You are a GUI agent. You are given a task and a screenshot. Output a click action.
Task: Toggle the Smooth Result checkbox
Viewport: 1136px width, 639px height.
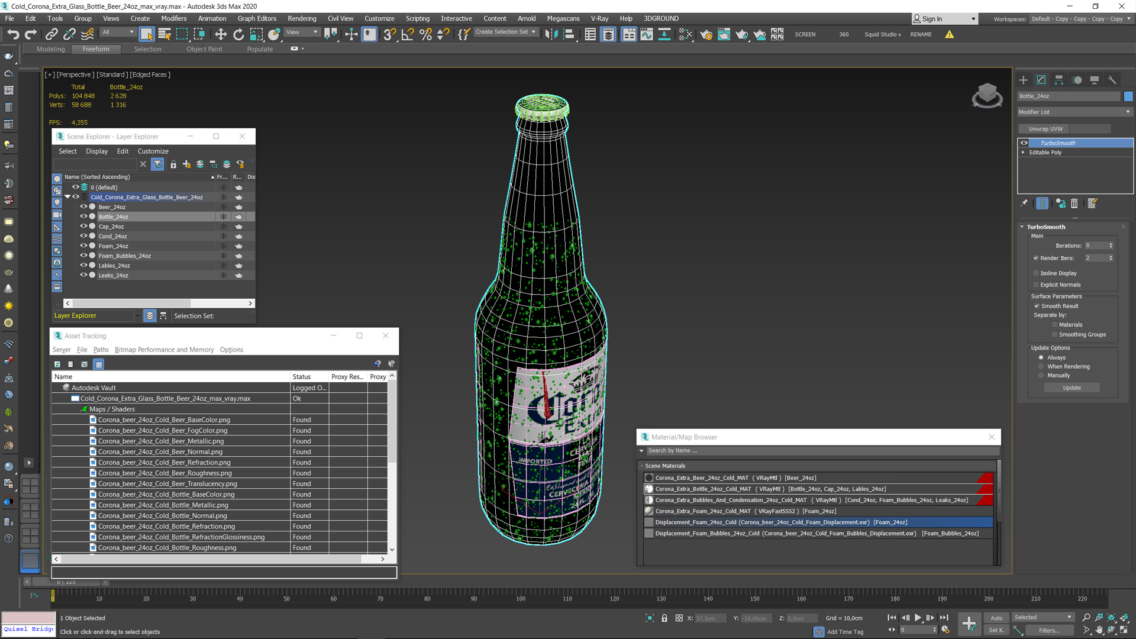1037,306
